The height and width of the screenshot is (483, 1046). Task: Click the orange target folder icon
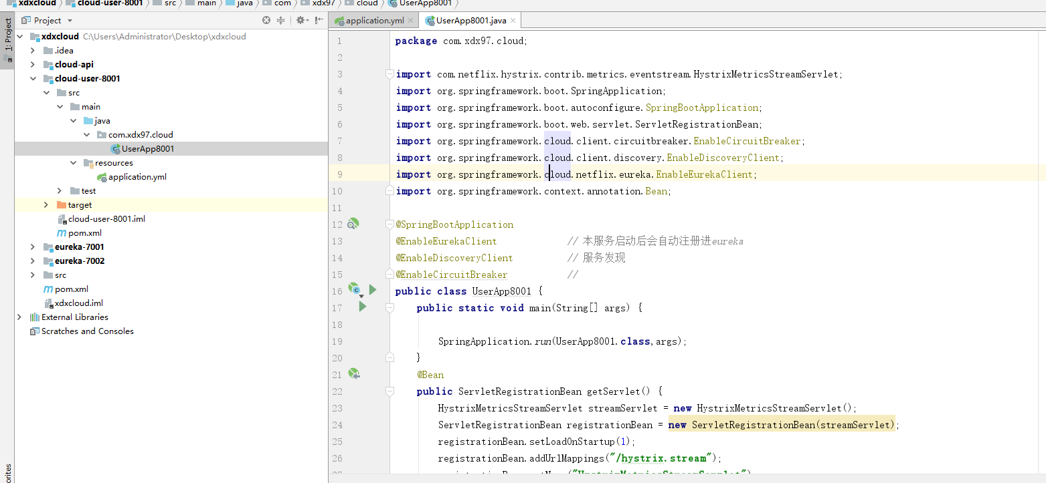(62, 205)
